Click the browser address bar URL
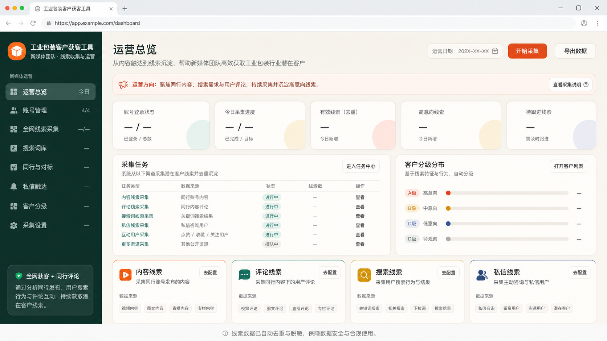607x341 pixels. point(97,23)
